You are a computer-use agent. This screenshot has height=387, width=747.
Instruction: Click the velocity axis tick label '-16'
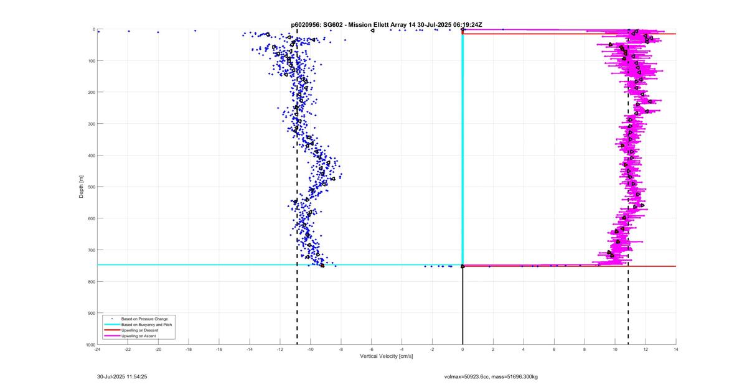[x=219, y=350]
